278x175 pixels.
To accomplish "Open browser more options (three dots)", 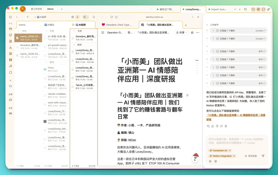I will pos(193,17).
